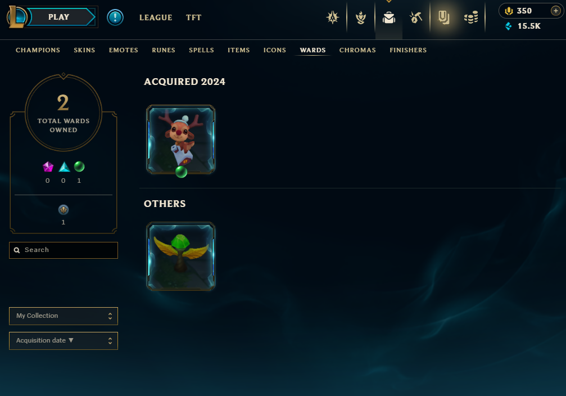
Task: Open the Finishers tab
Action: click(408, 50)
